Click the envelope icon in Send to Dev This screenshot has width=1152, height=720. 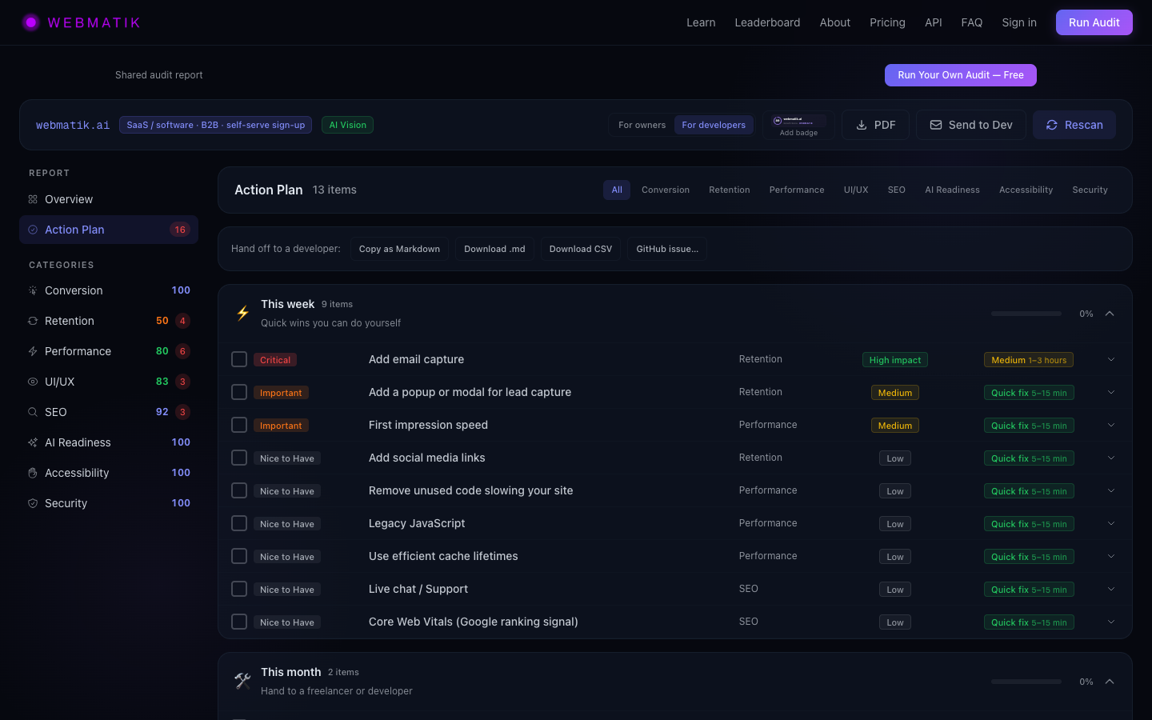pos(936,125)
